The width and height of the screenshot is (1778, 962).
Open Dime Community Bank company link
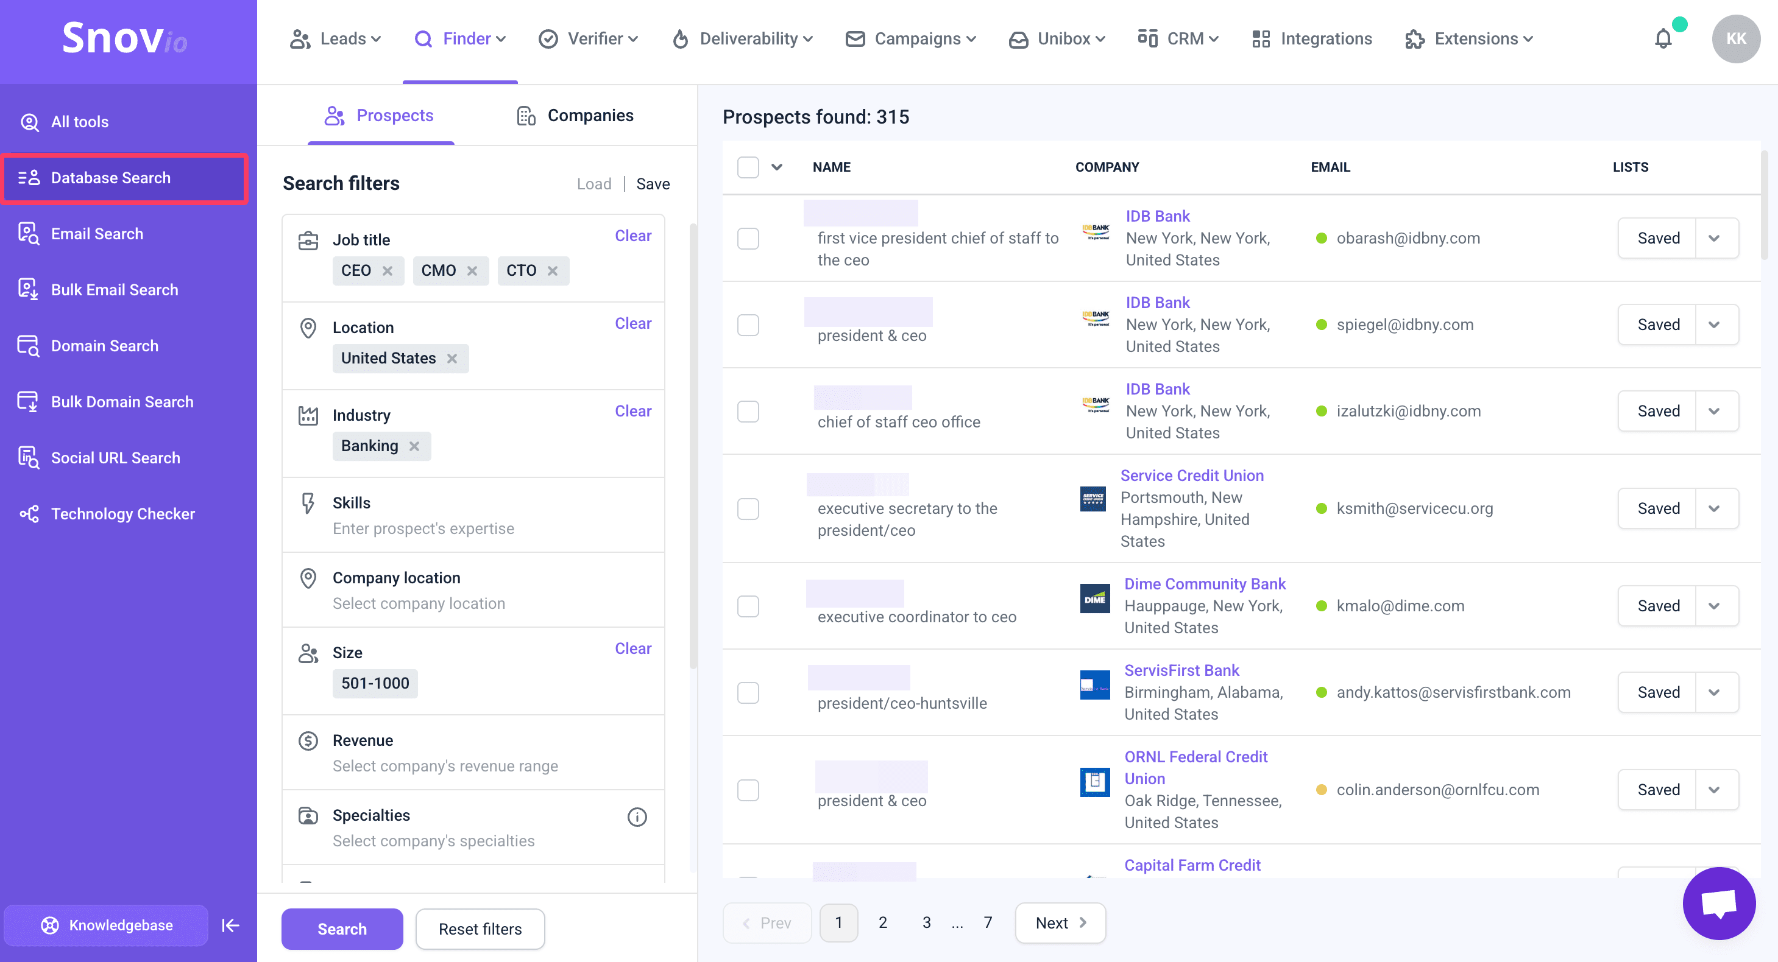click(x=1205, y=584)
